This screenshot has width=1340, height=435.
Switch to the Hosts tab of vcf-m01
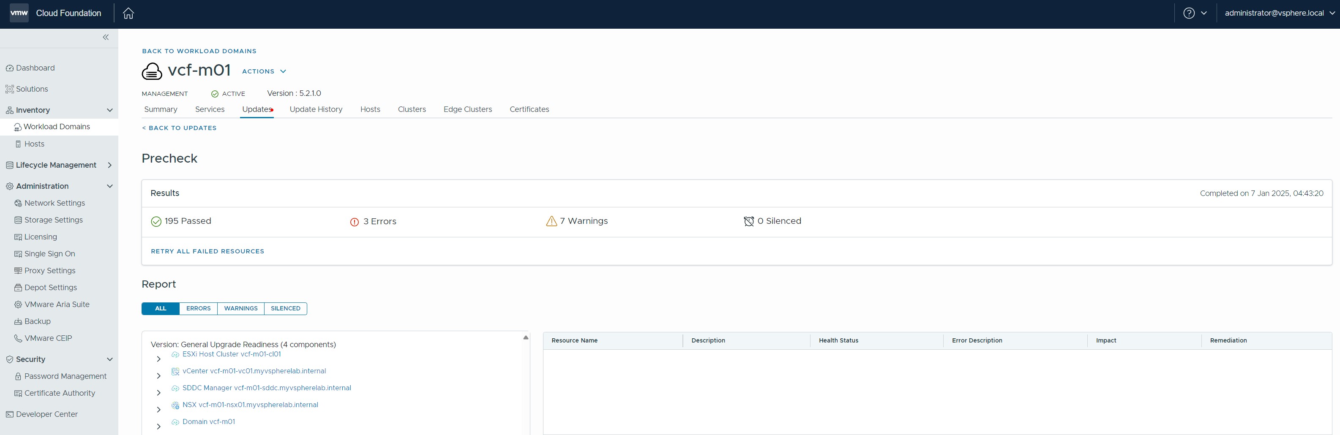coord(370,110)
